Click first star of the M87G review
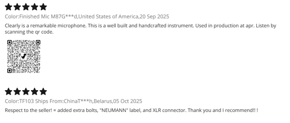The height and width of the screenshot is (123, 290). pos(9,7)
